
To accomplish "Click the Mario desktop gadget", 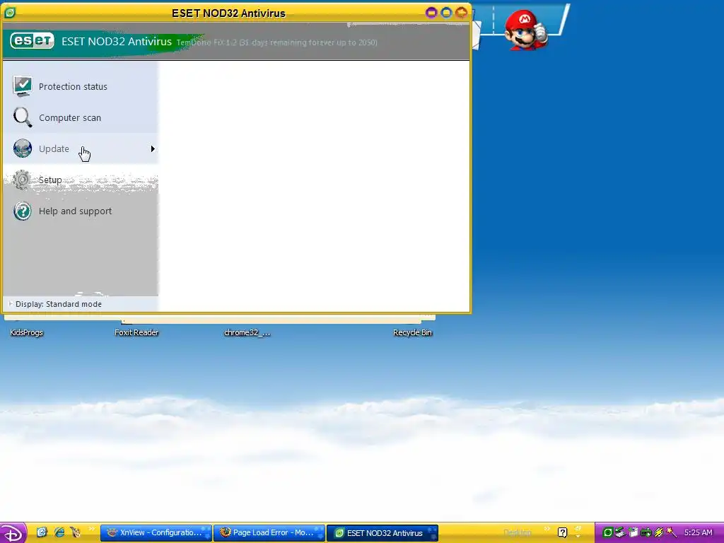I will point(525,30).
